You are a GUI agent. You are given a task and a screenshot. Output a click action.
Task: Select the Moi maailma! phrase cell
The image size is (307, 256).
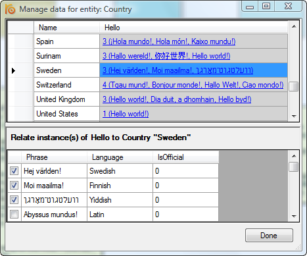click(54, 186)
